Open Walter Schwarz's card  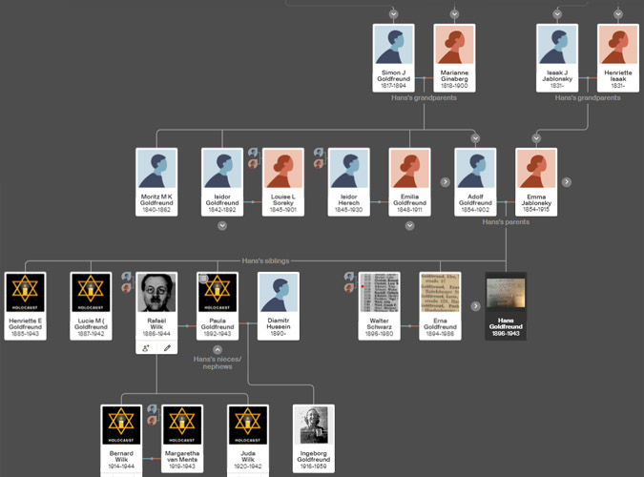pos(379,306)
